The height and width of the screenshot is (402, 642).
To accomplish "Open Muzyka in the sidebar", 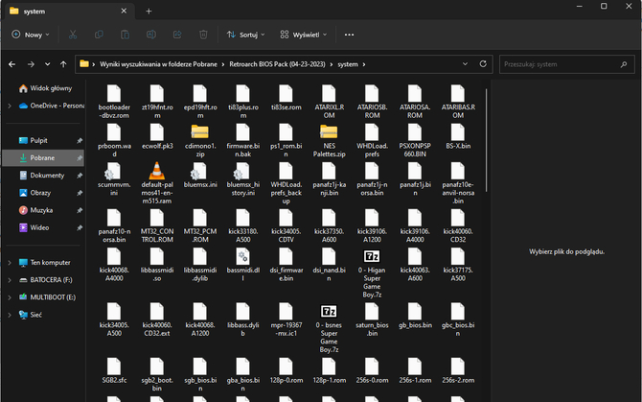I will tap(43, 210).
